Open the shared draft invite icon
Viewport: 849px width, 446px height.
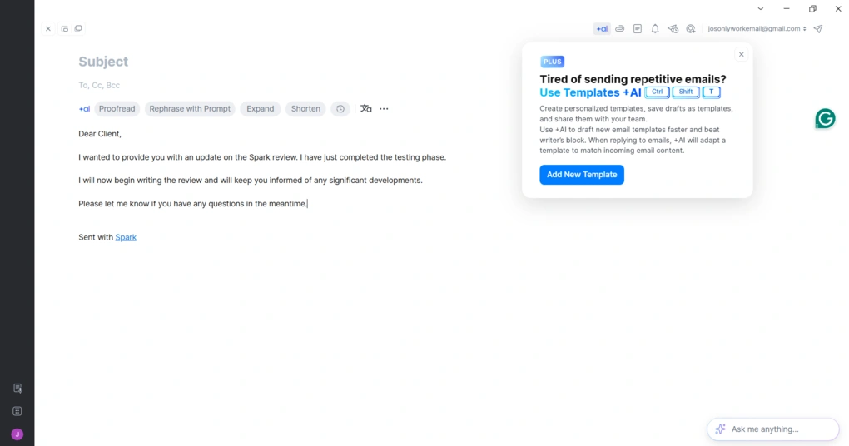click(x=691, y=28)
